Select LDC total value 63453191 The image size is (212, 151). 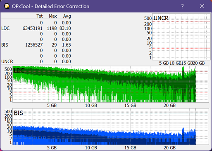pos(33,28)
